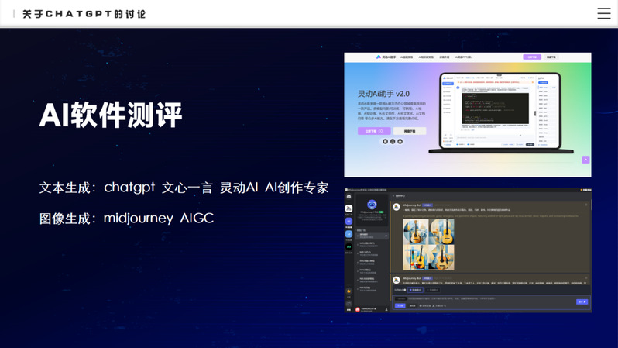This screenshot has width=618, height=348.
Task: Click the Midjourney Bot avatar on the first message
Action: 397,206
